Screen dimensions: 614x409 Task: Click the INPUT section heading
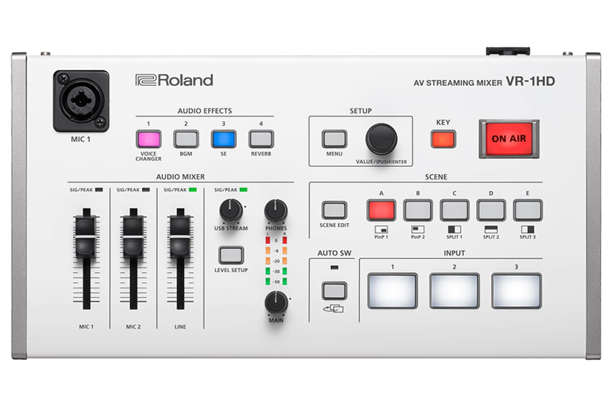pos(454,253)
